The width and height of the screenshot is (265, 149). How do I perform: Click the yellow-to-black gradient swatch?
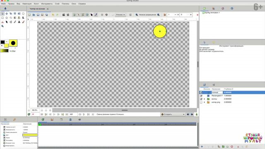pos(5,50)
